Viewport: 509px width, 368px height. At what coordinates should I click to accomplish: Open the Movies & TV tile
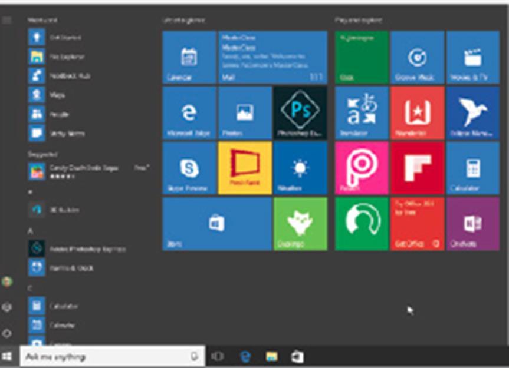point(473,57)
